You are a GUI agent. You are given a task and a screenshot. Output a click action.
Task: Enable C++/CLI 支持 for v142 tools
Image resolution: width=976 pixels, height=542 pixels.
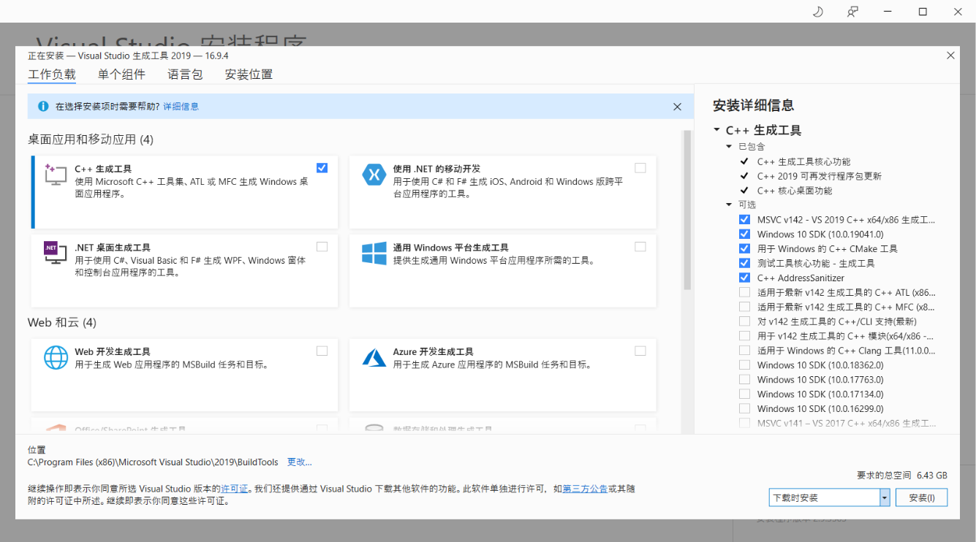tap(744, 321)
